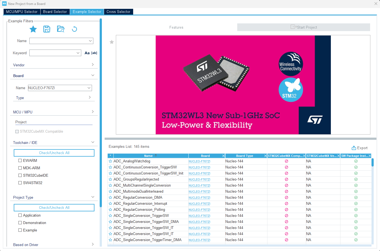
Task: Switch to the MCU/MPU Selector tab
Action: pyautogui.click(x=22, y=12)
